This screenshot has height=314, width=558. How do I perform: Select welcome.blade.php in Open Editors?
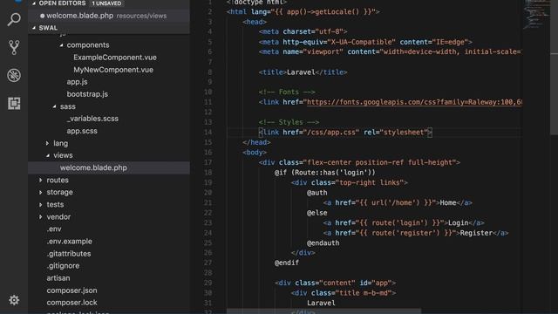point(109,16)
